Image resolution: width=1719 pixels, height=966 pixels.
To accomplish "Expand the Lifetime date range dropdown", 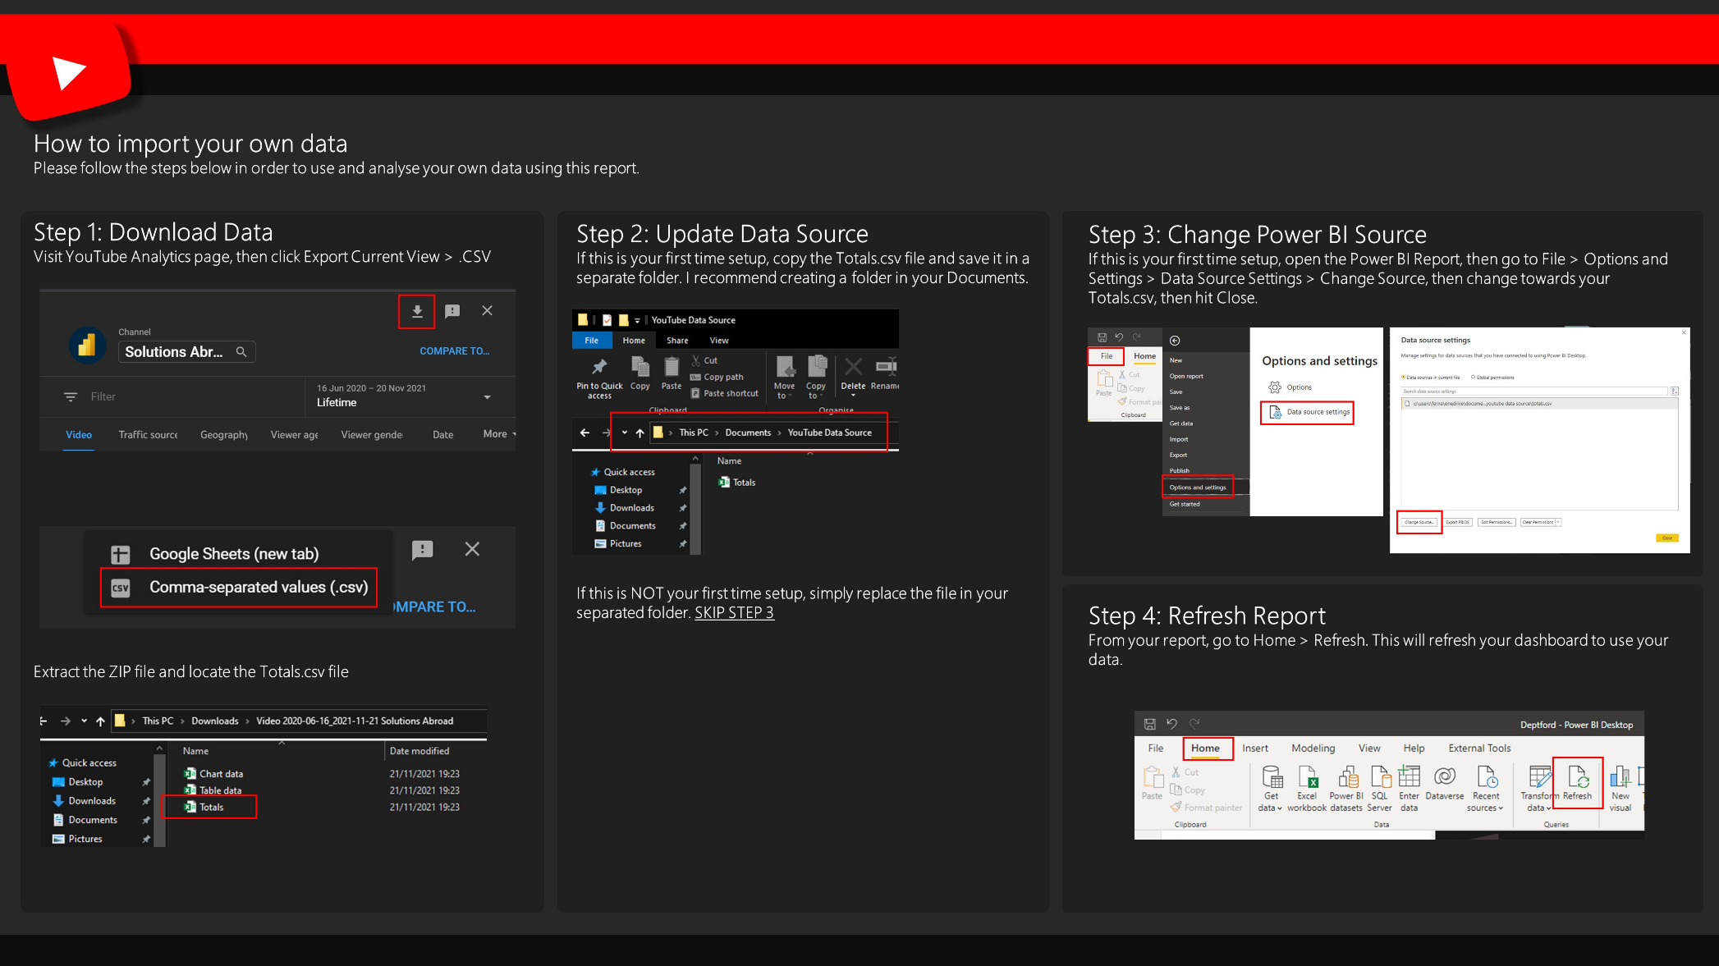I will [488, 397].
